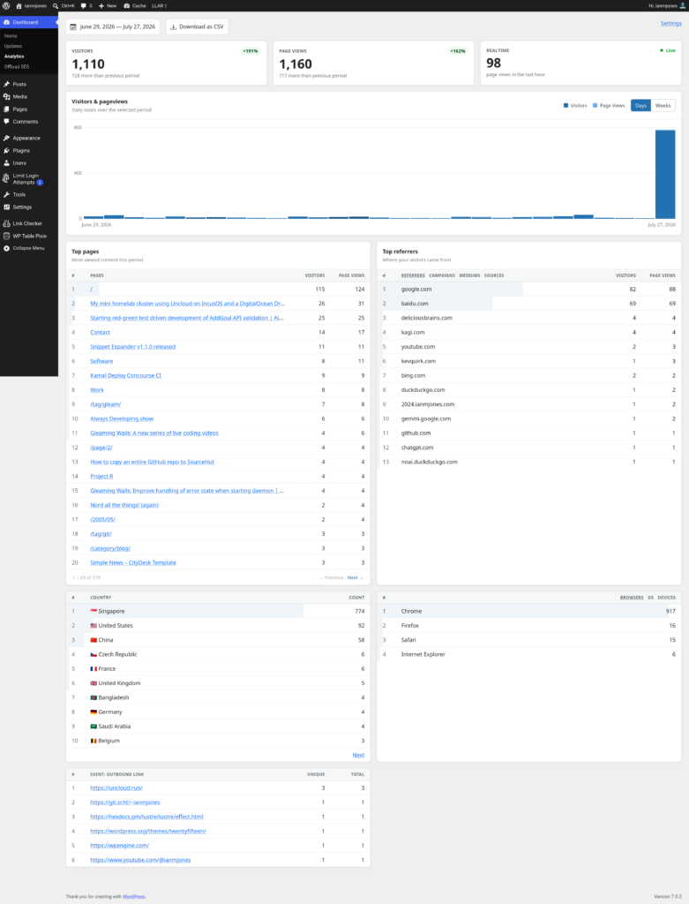This screenshot has width=689, height=904.
Task: Click the Comments icon in sidebar
Action: coord(6,122)
